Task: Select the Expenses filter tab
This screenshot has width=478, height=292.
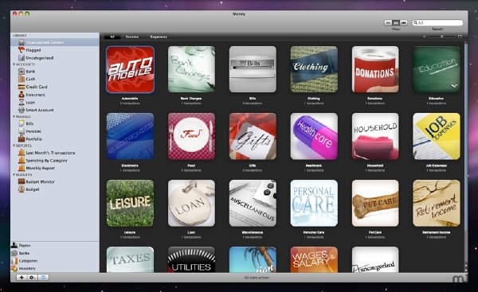Action: [x=159, y=37]
